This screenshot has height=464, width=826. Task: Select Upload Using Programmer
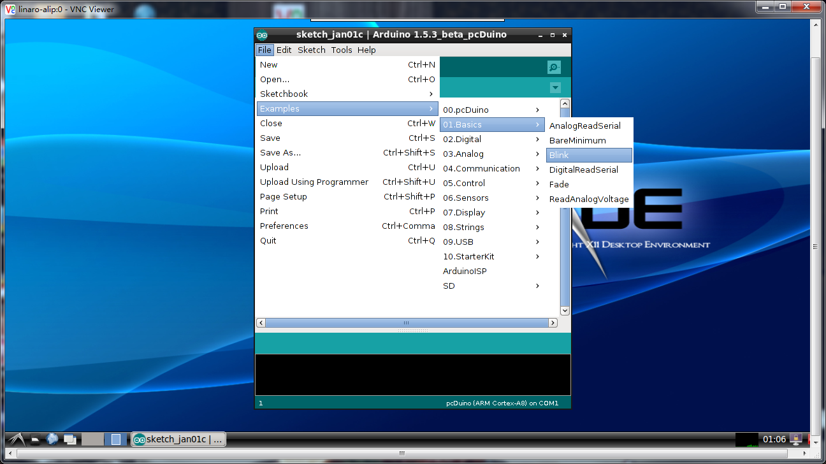(348, 182)
